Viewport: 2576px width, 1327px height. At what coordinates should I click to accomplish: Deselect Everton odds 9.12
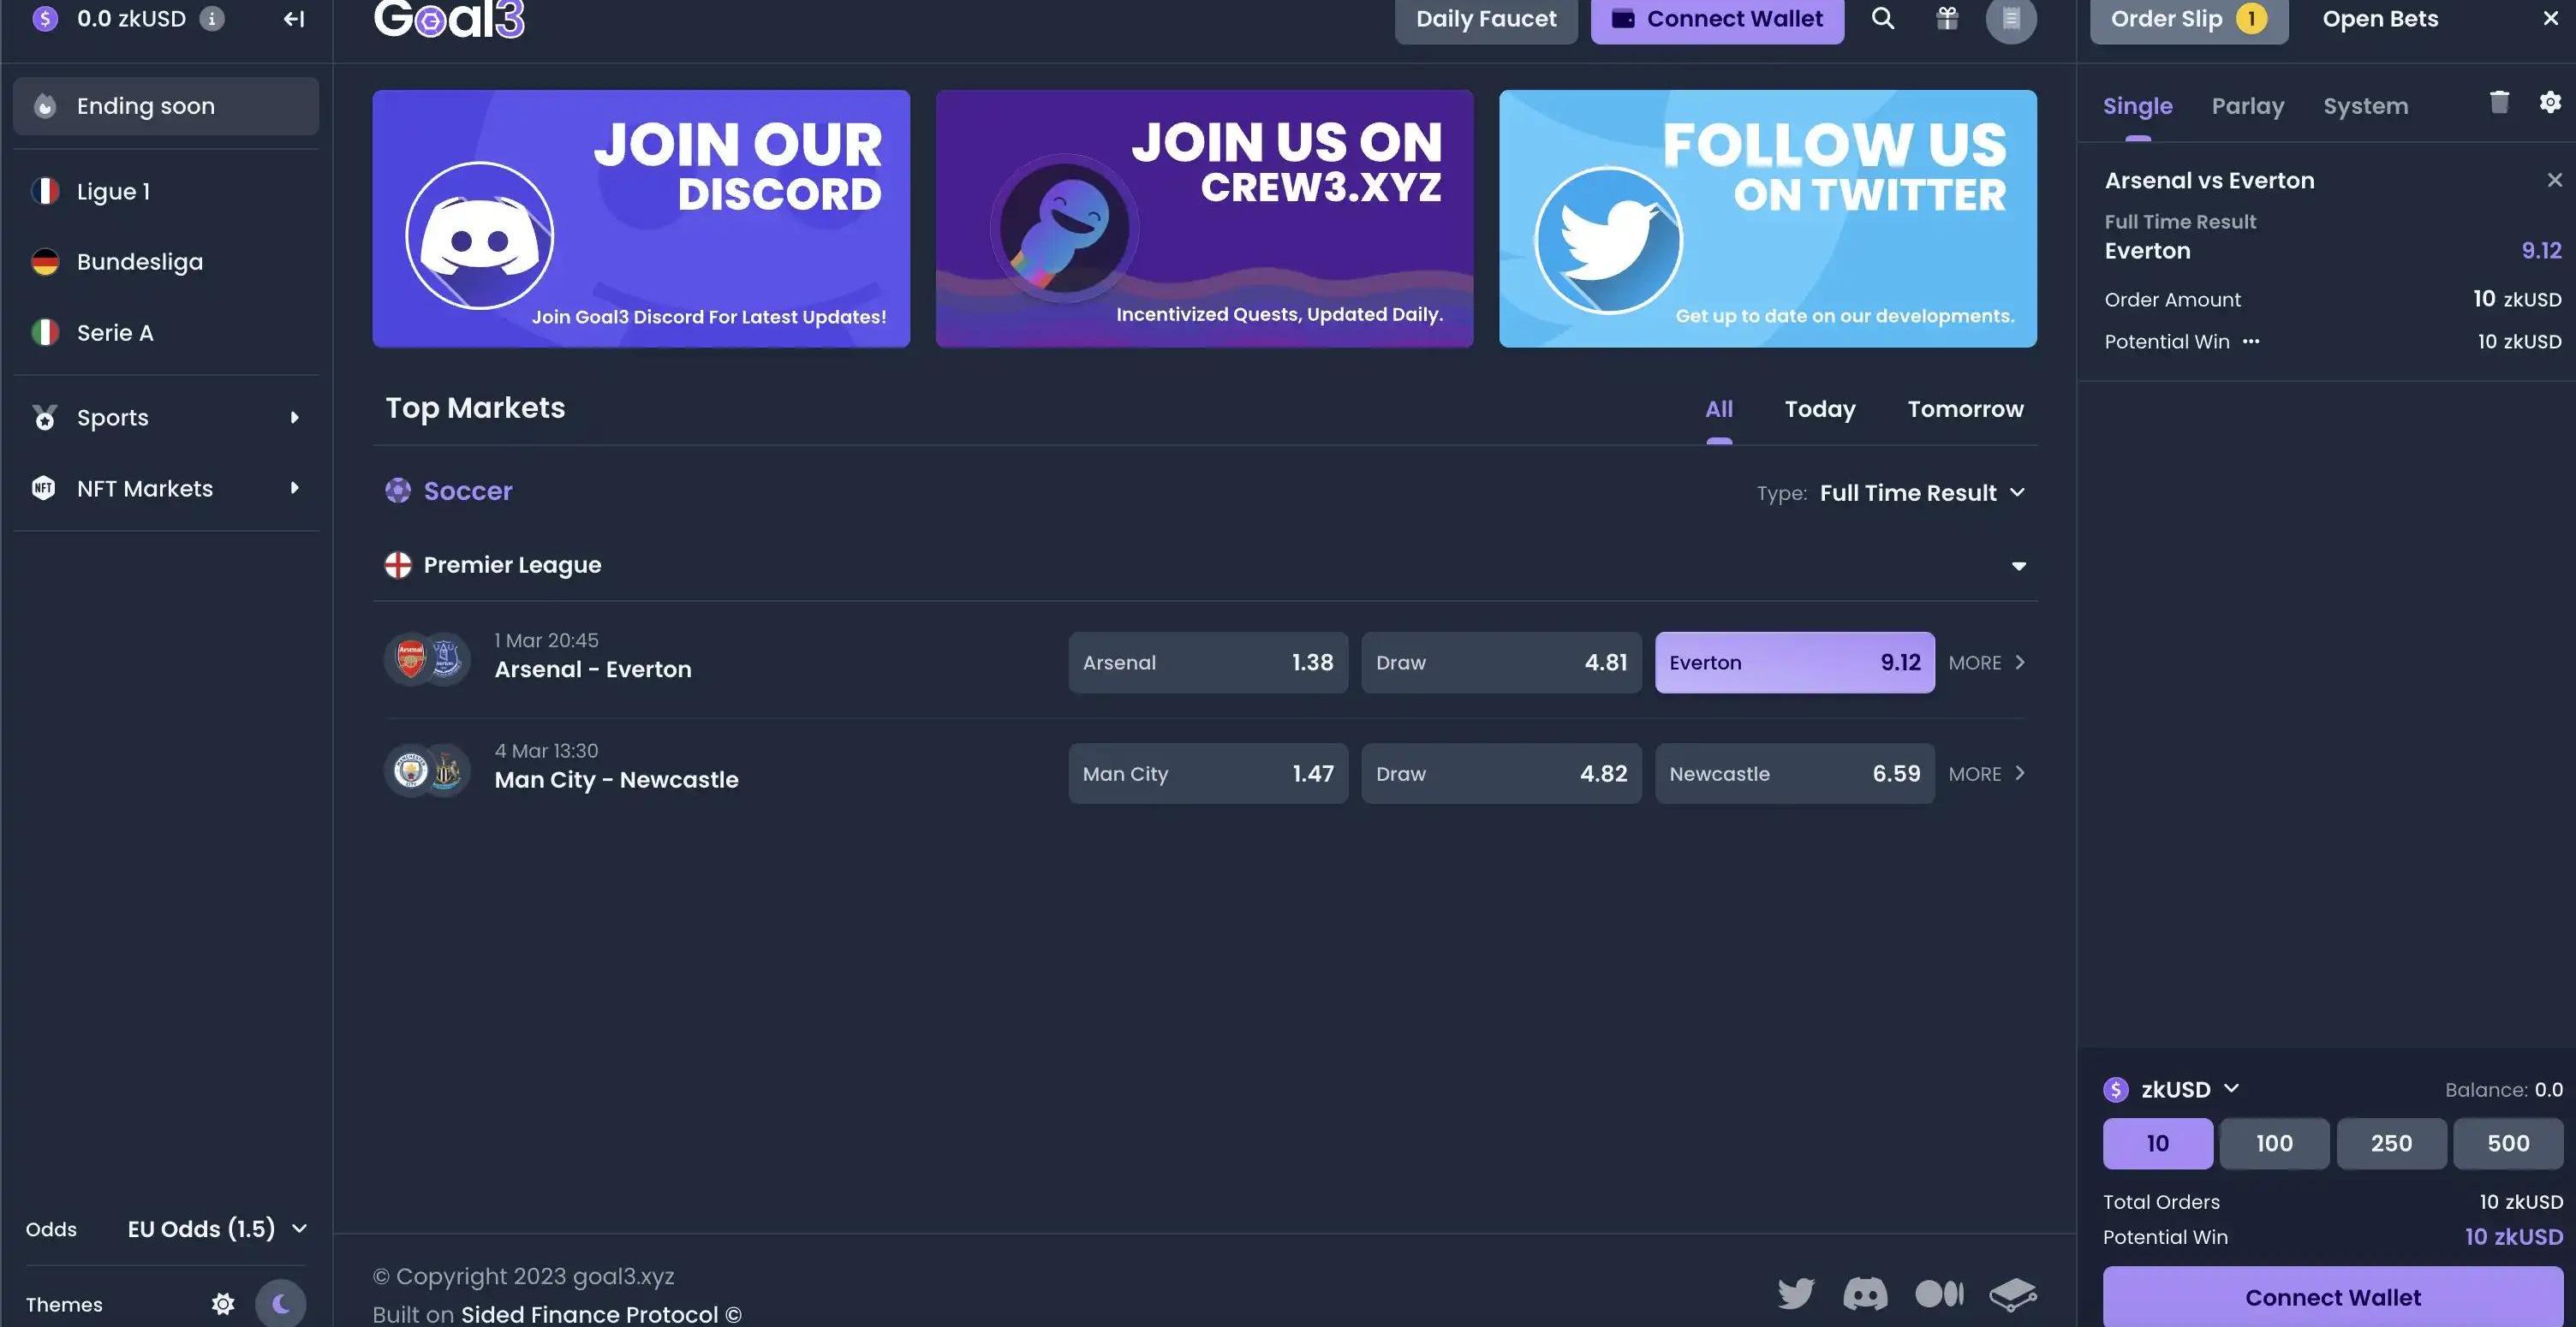[x=1794, y=662]
